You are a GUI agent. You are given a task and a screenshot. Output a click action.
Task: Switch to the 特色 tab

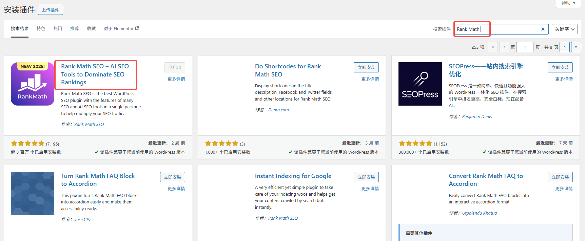pos(41,28)
